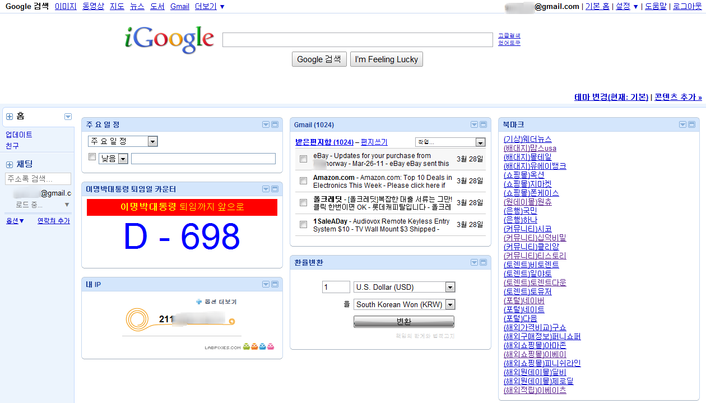The width and height of the screenshot is (706, 403).
Task: Open the (토렌트)비토렌트 bookmark
Action: point(531,265)
